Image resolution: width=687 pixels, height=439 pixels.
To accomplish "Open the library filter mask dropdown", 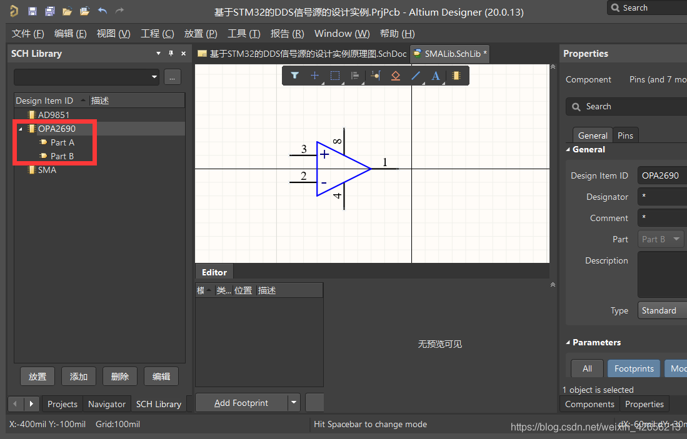I will click(154, 77).
